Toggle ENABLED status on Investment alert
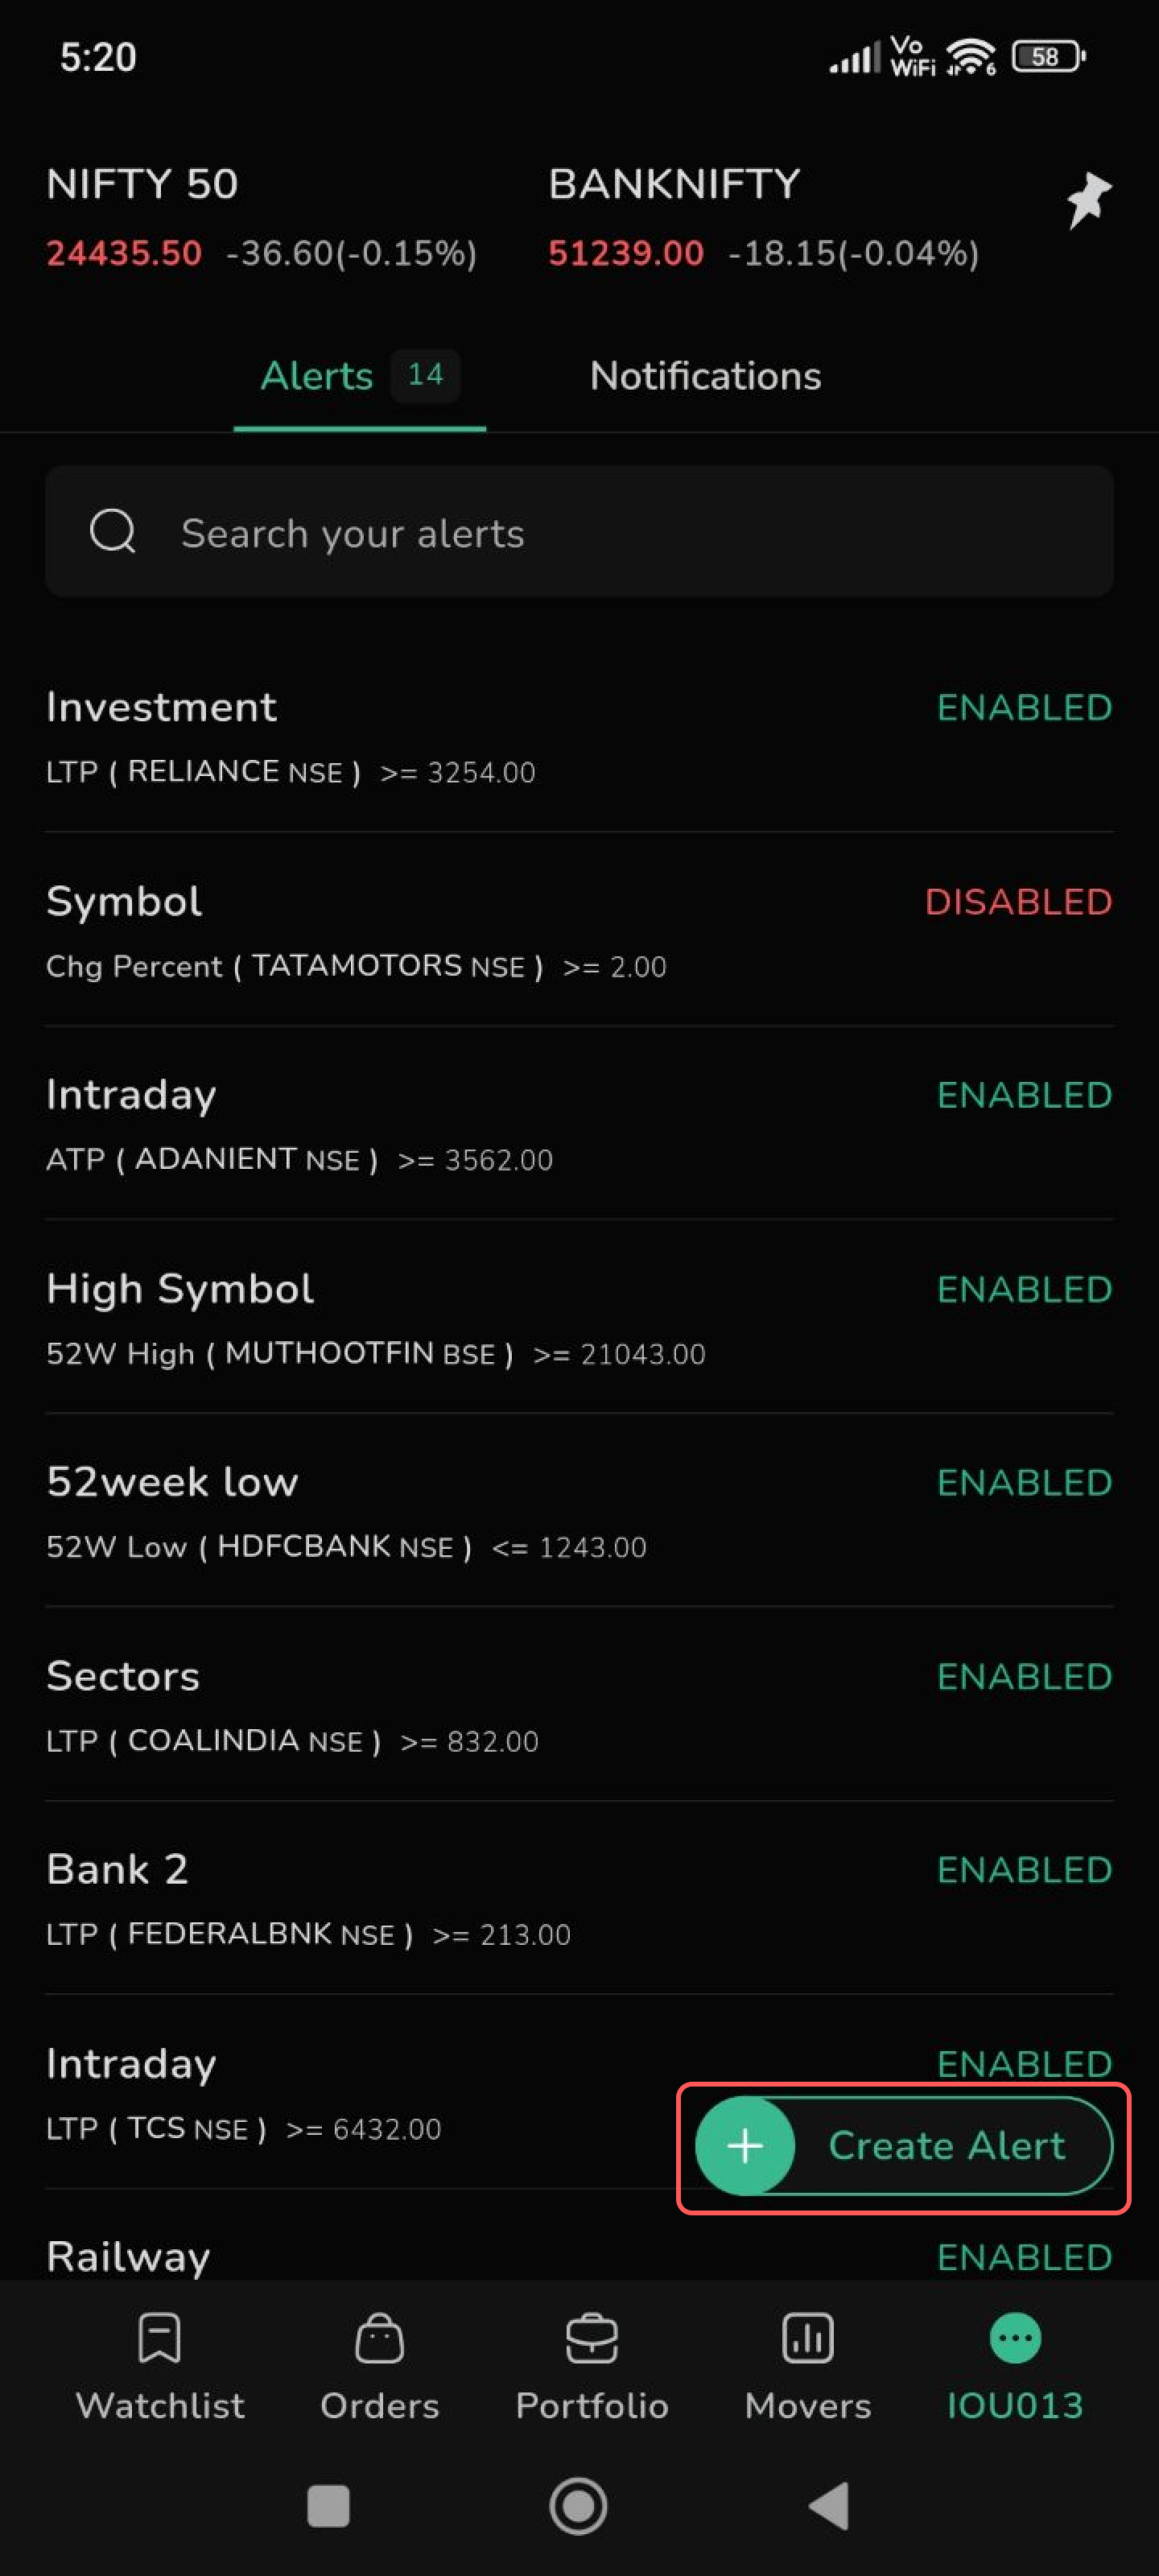 pyautogui.click(x=1024, y=708)
